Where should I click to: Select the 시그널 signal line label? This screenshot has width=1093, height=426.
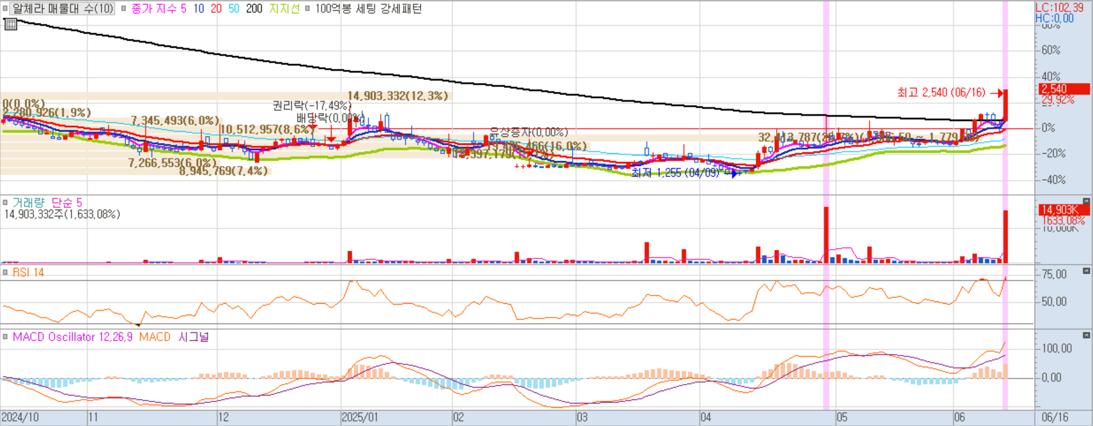[x=193, y=337]
